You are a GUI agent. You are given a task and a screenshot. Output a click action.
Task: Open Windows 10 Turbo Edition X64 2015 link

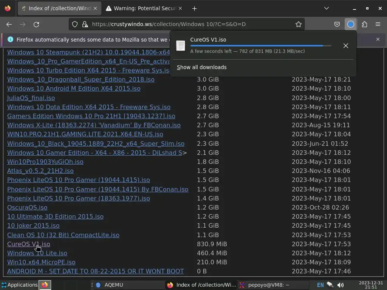[88, 70]
